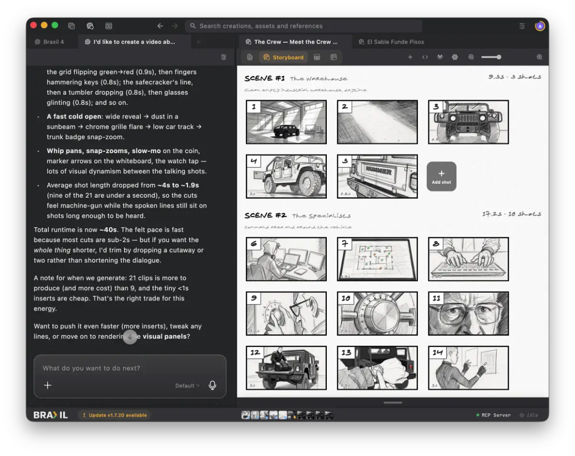Click the first filmstrip thumbnail in status bar
Viewport: 575px width, 456px height.
coord(245,415)
